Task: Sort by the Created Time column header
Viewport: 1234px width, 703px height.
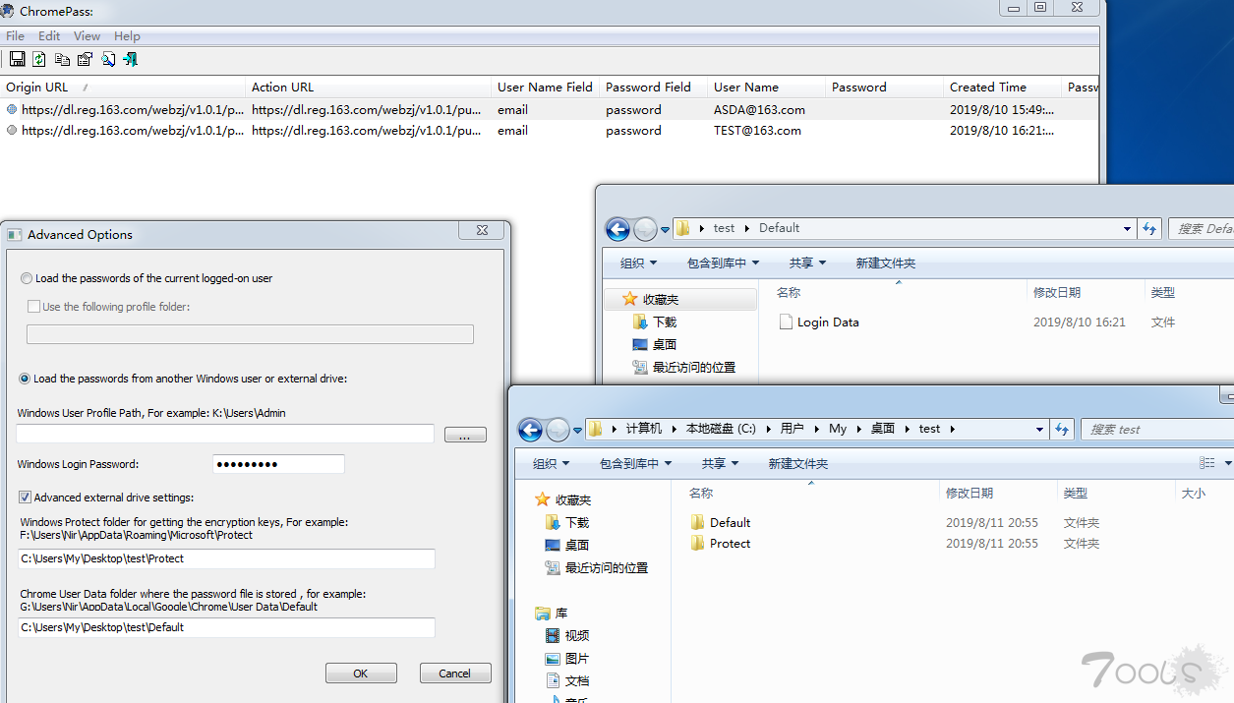Action: click(x=1002, y=87)
